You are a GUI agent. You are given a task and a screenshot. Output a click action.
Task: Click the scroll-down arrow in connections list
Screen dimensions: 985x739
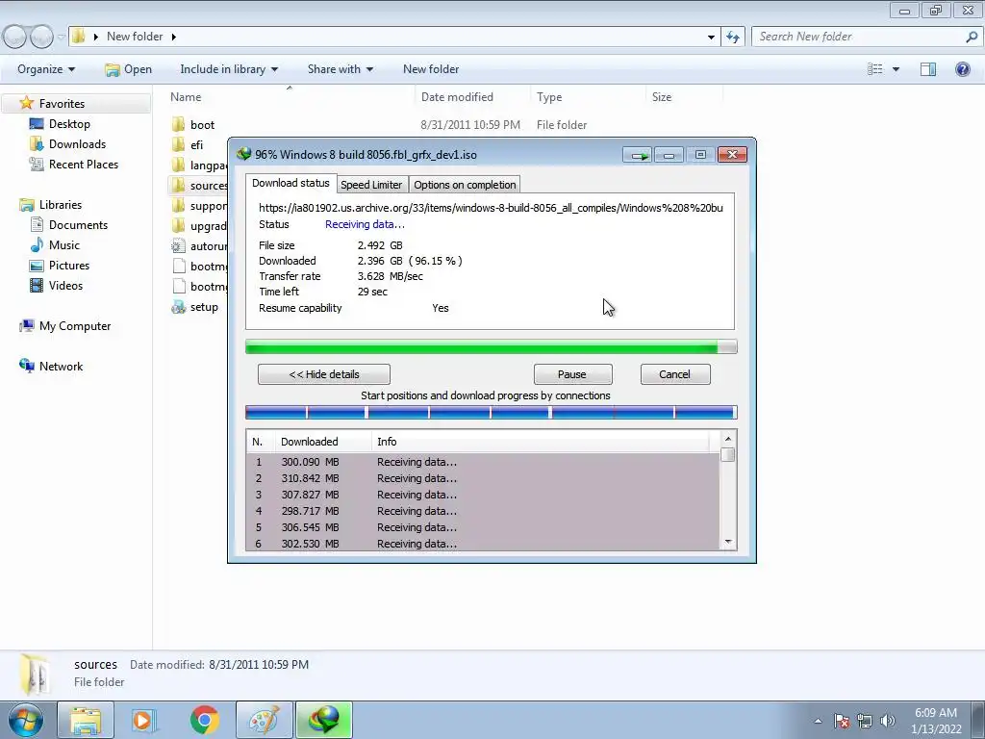click(728, 542)
